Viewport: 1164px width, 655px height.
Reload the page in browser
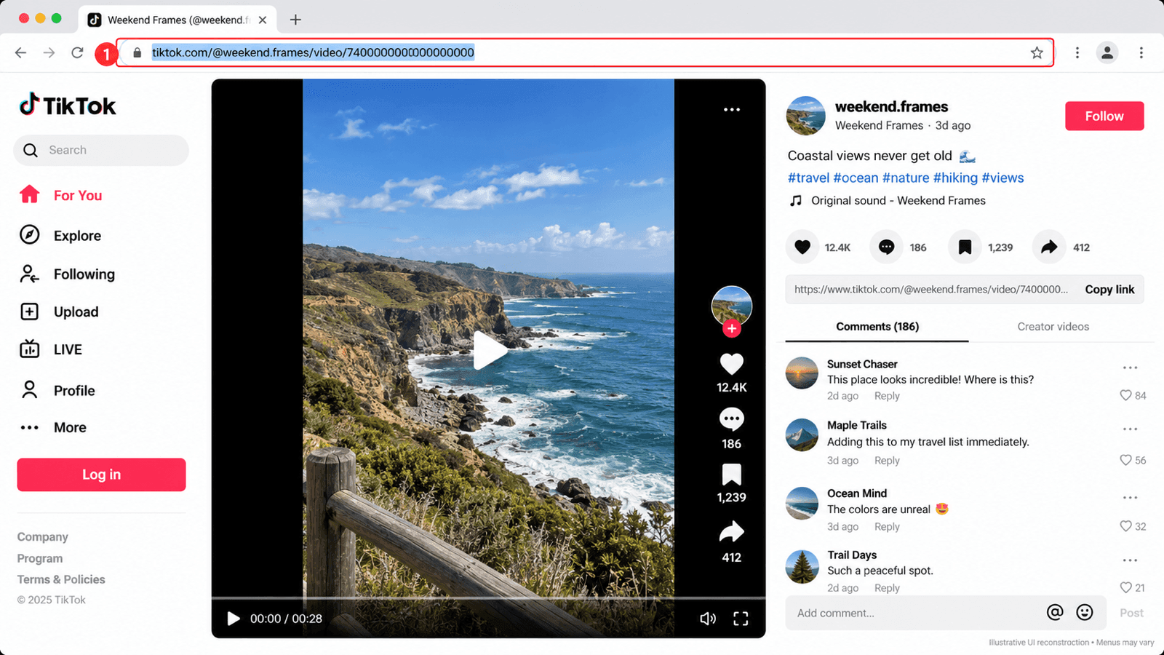(77, 52)
